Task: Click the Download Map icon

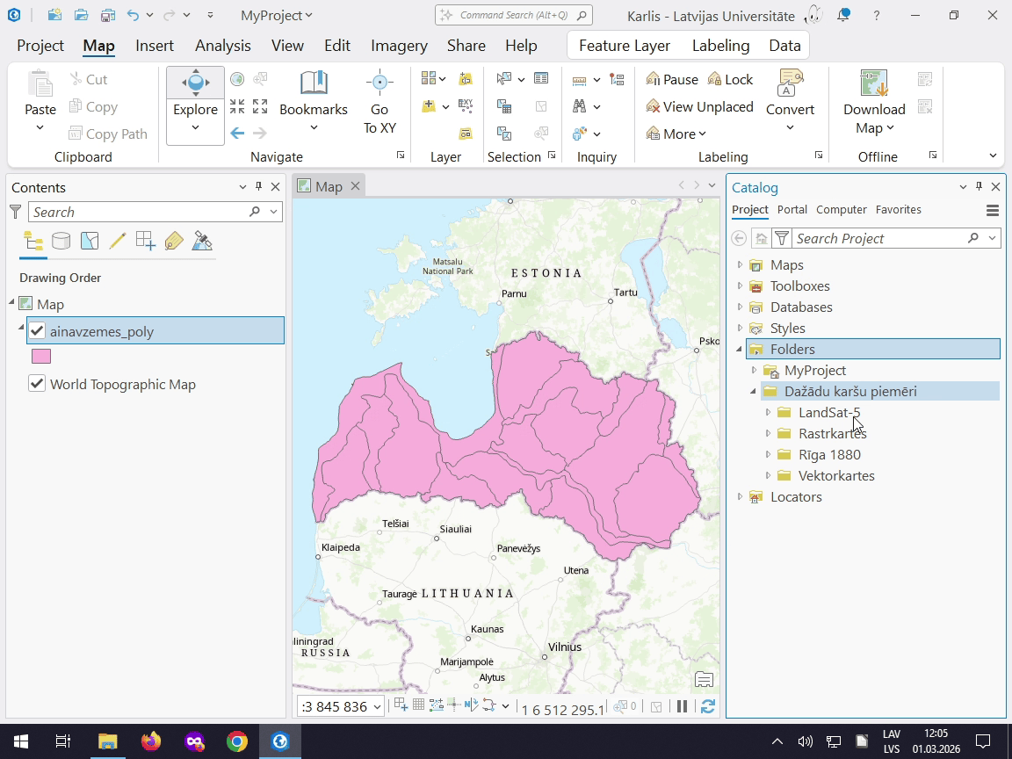Action: [873, 84]
